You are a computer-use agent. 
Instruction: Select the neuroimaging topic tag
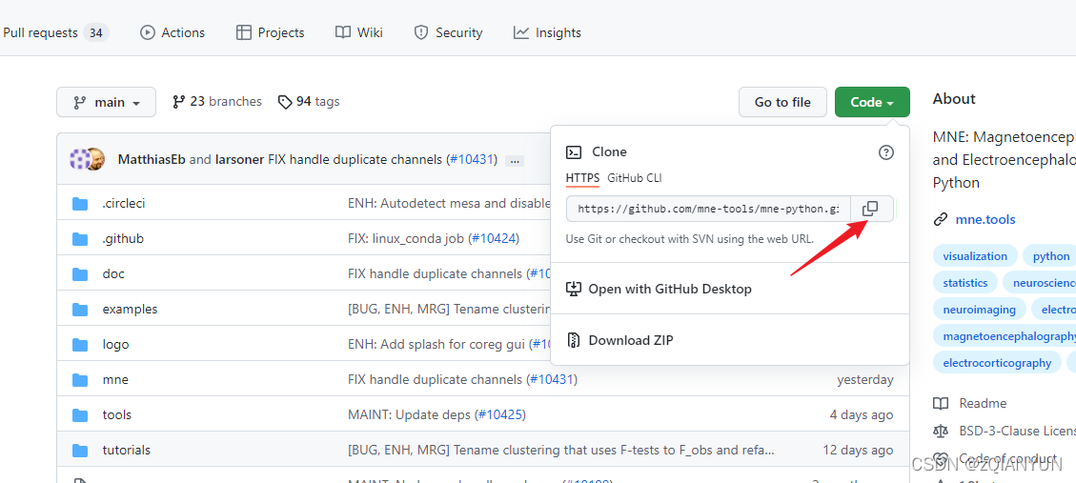click(980, 310)
